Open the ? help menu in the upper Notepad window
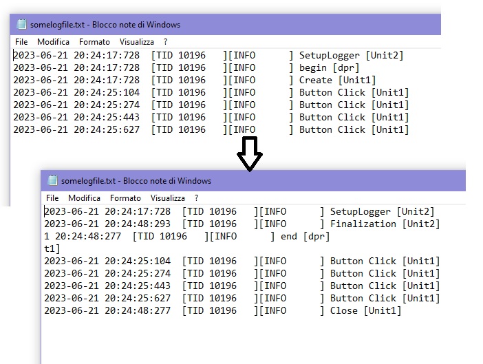 (165, 42)
